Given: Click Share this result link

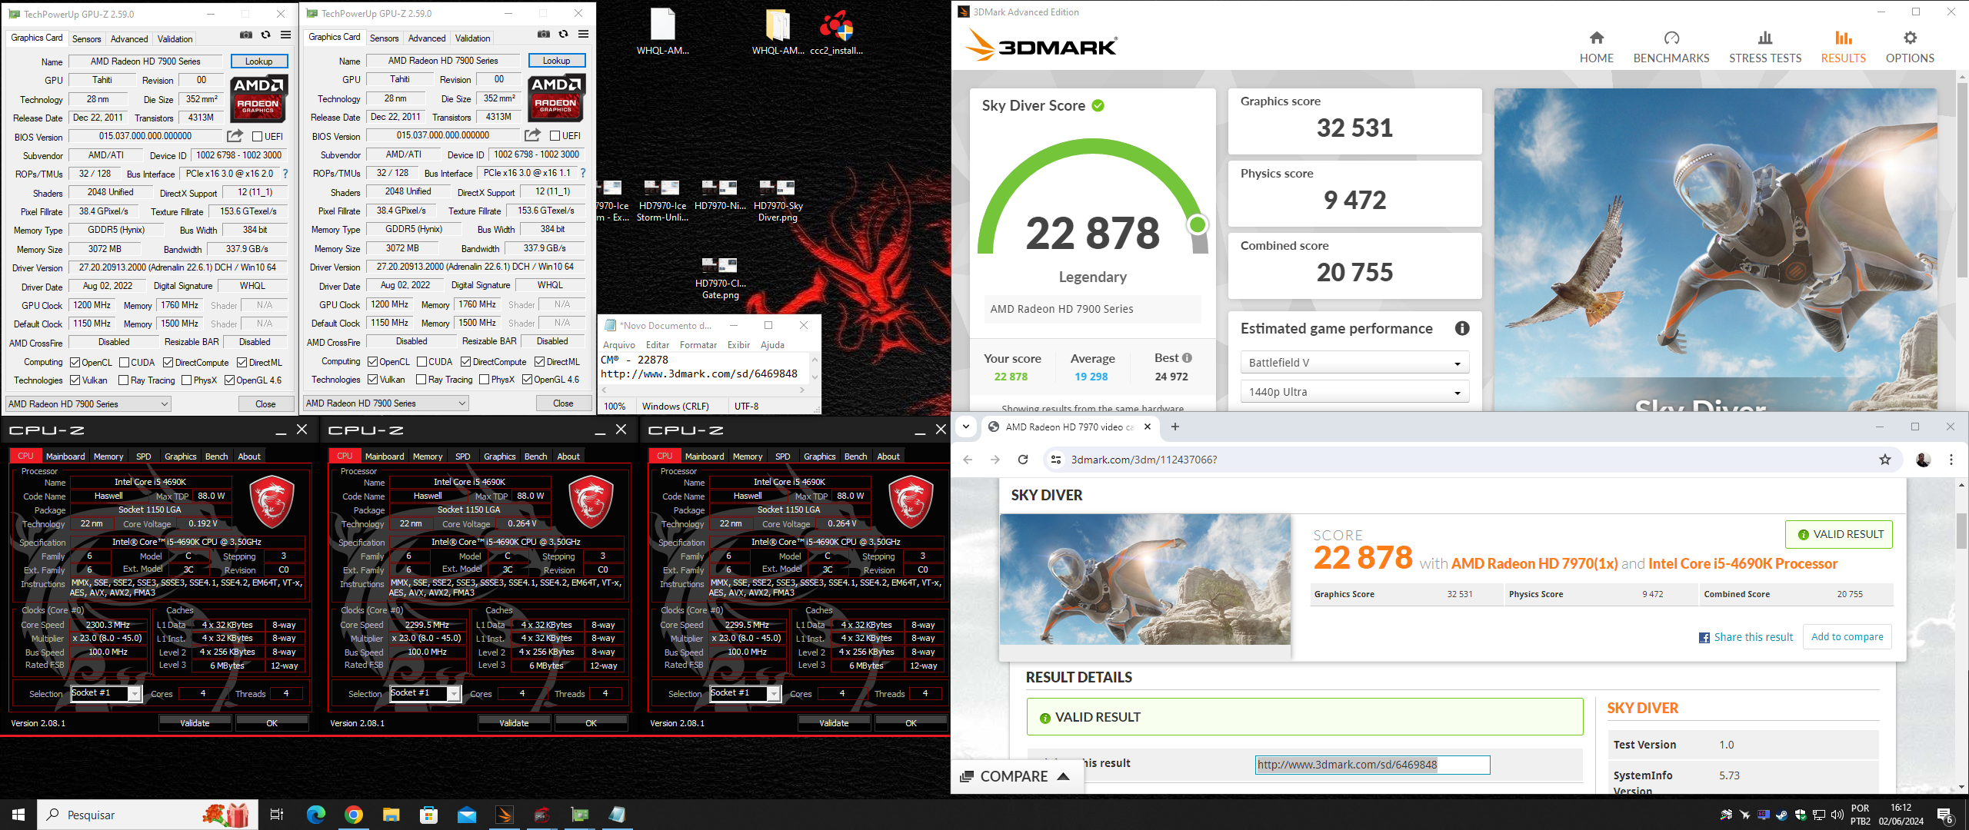Looking at the screenshot, I should pos(1746,637).
